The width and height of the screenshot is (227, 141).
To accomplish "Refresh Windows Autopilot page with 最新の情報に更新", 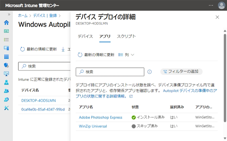I will click(x=39, y=49).
